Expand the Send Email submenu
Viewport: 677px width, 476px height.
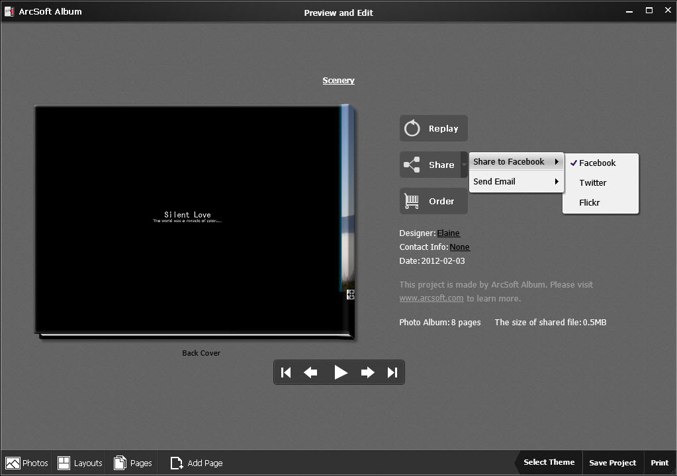point(516,181)
